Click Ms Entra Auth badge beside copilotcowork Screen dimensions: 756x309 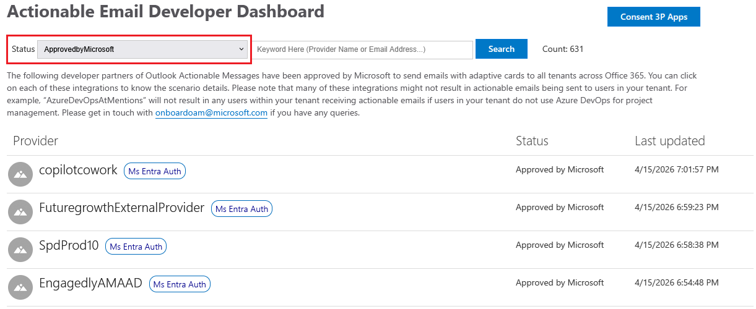coord(155,171)
